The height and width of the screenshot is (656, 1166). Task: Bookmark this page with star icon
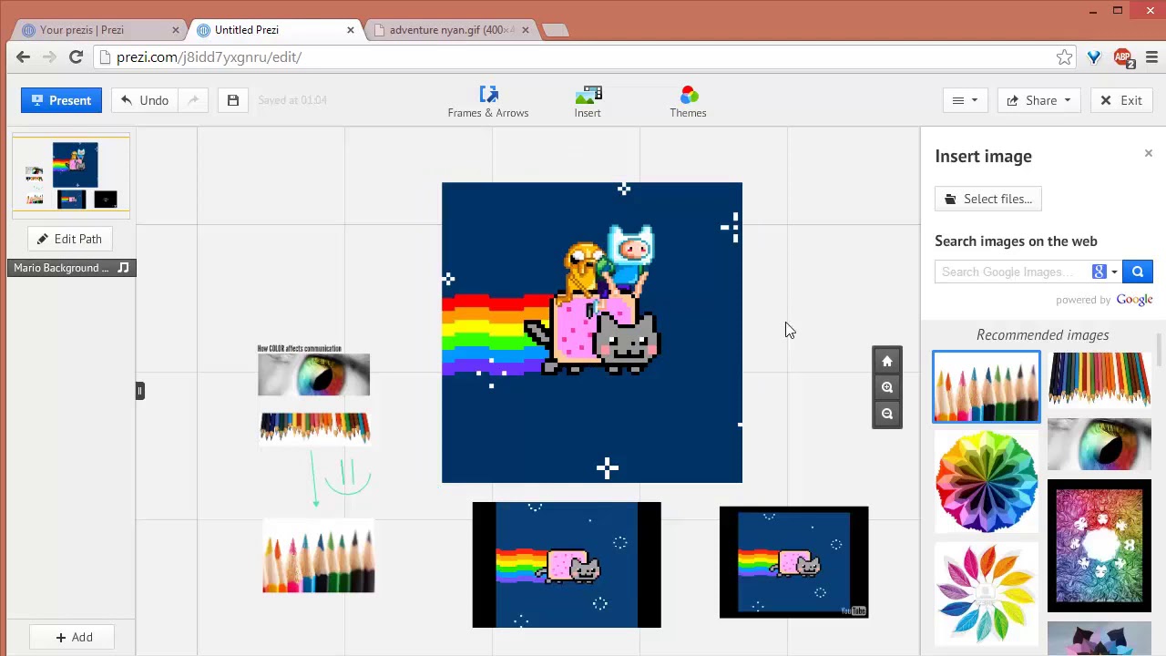pyautogui.click(x=1064, y=57)
